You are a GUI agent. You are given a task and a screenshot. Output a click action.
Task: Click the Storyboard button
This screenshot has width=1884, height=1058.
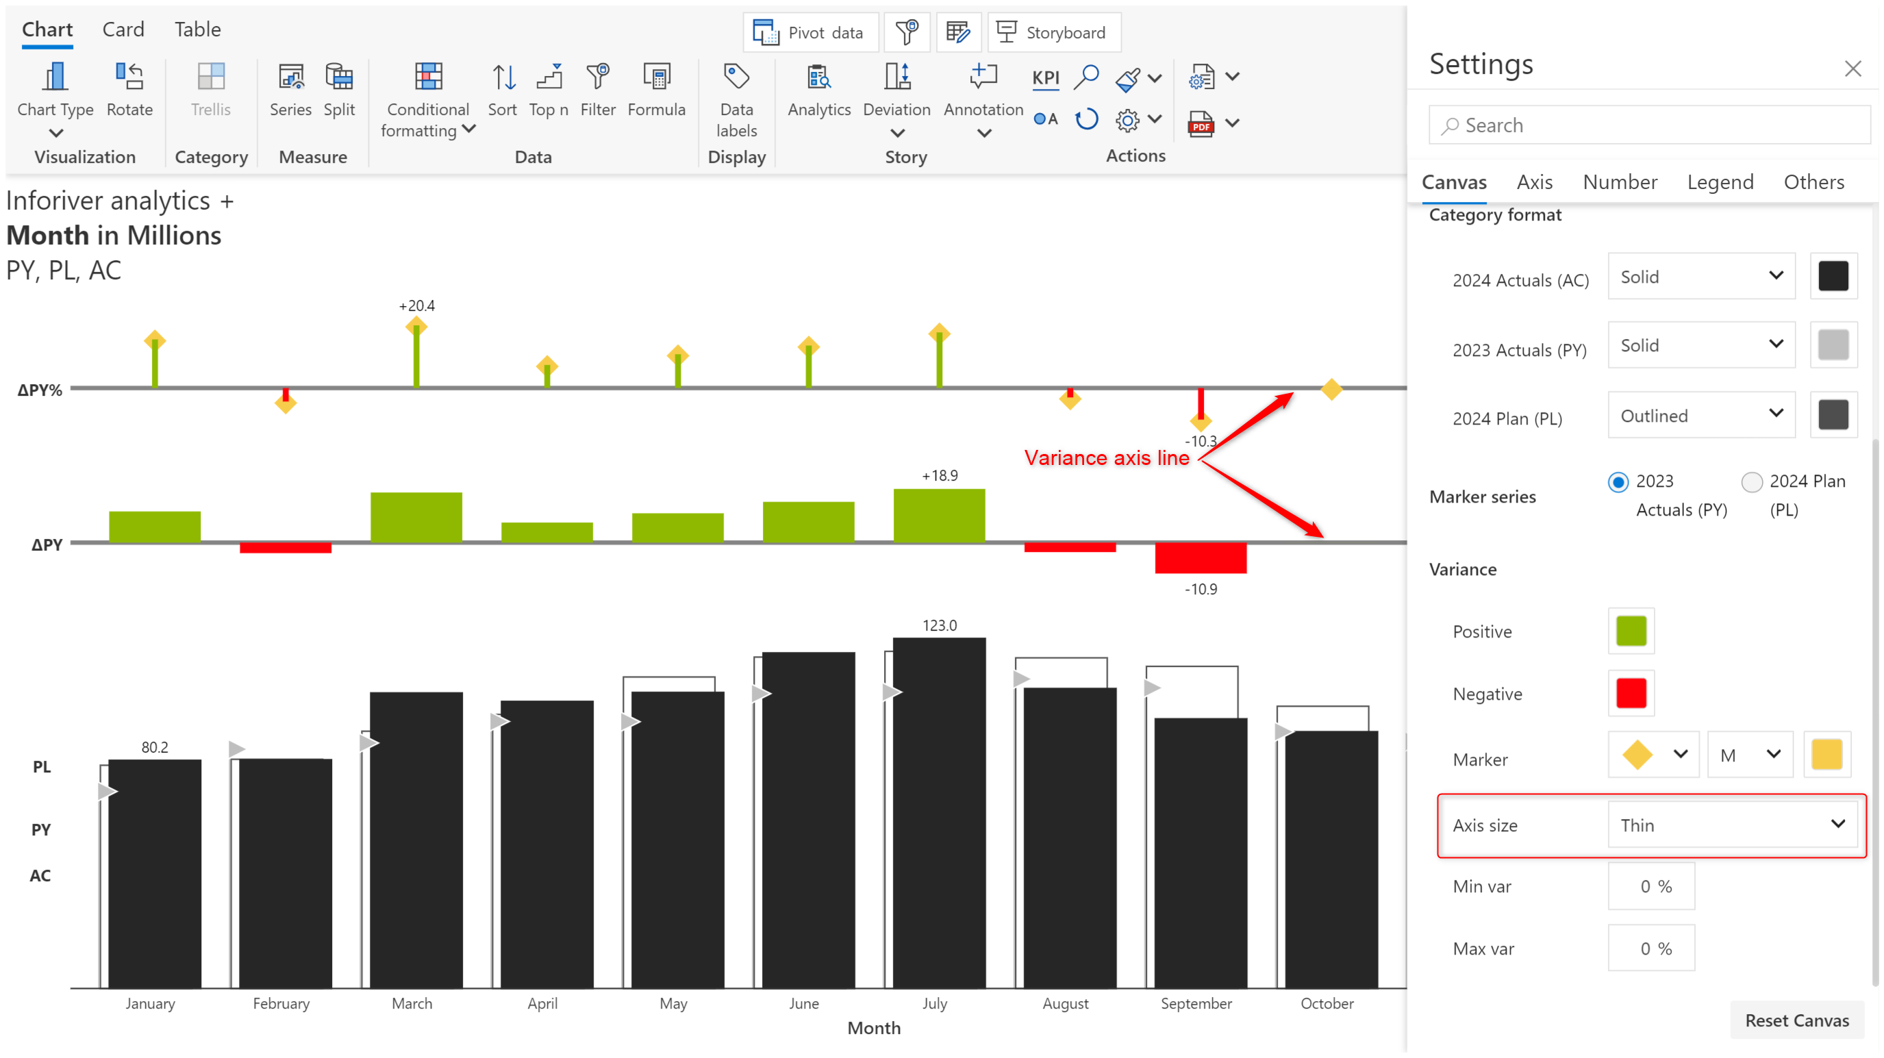[x=1054, y=32]
